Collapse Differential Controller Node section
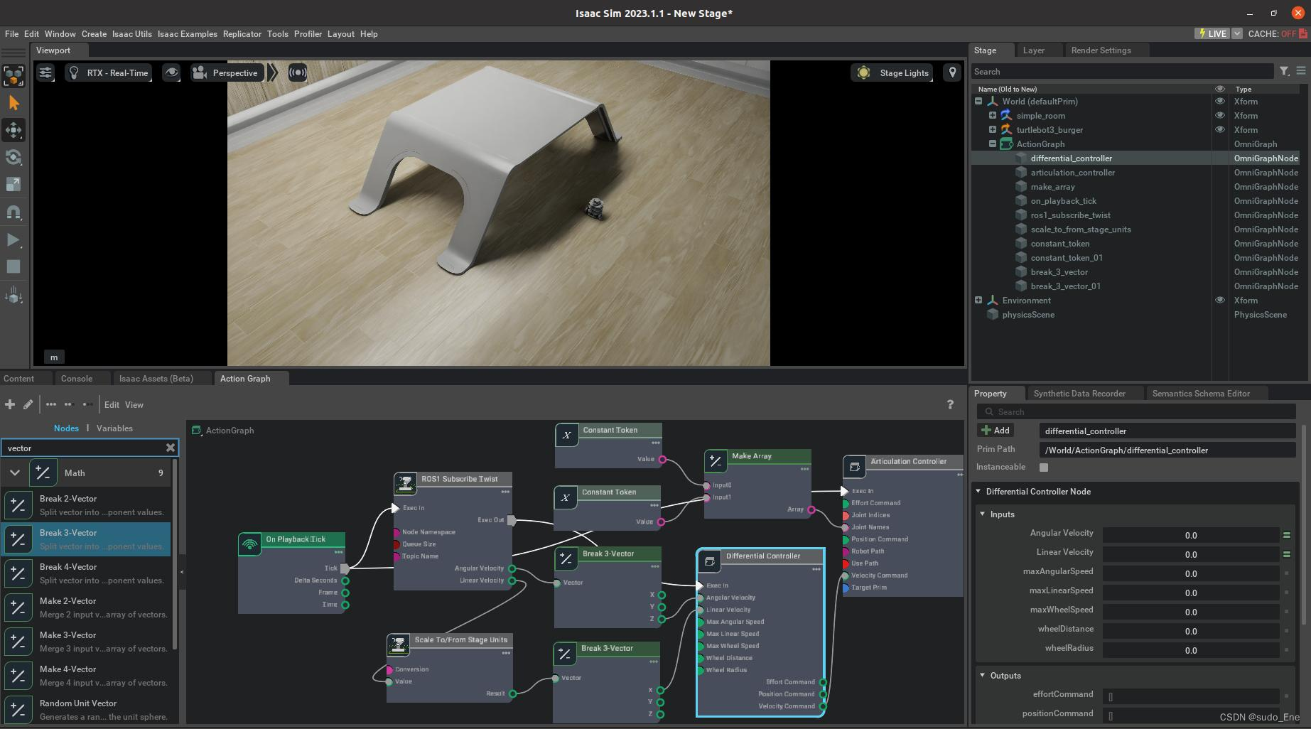Viewport: 1311px width, 729px height. (x=978, y=492)
